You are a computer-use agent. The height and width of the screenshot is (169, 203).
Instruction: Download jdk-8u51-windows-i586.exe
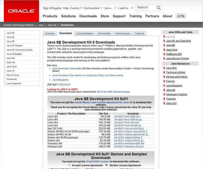click(129, 144)
